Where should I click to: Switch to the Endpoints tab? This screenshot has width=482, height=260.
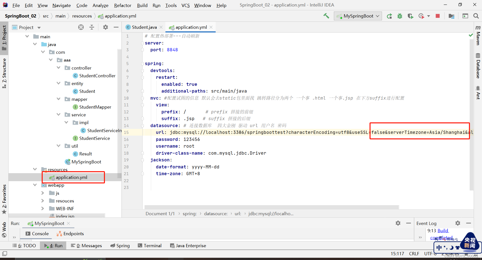point(70,233)
